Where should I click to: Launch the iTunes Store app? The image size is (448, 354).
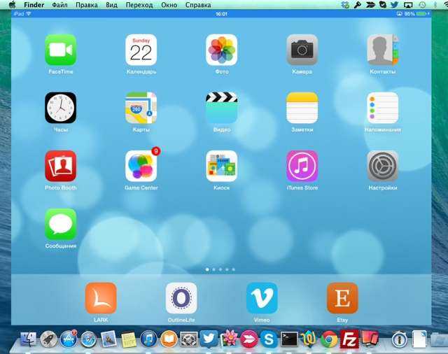tap(302, 166)
